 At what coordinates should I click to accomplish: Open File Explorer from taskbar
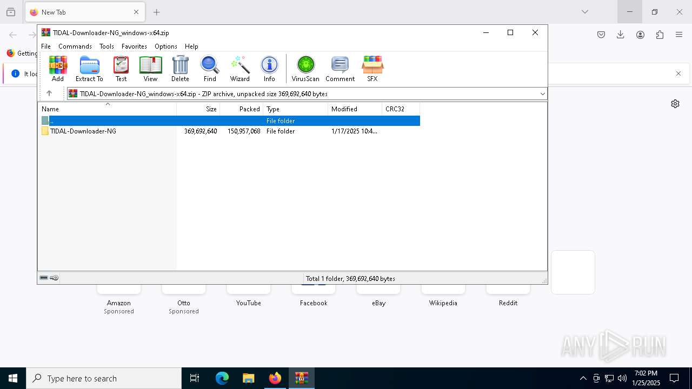248,378
